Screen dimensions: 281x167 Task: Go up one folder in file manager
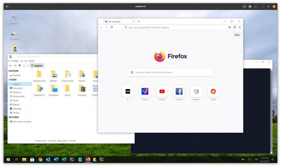point(20,66)
